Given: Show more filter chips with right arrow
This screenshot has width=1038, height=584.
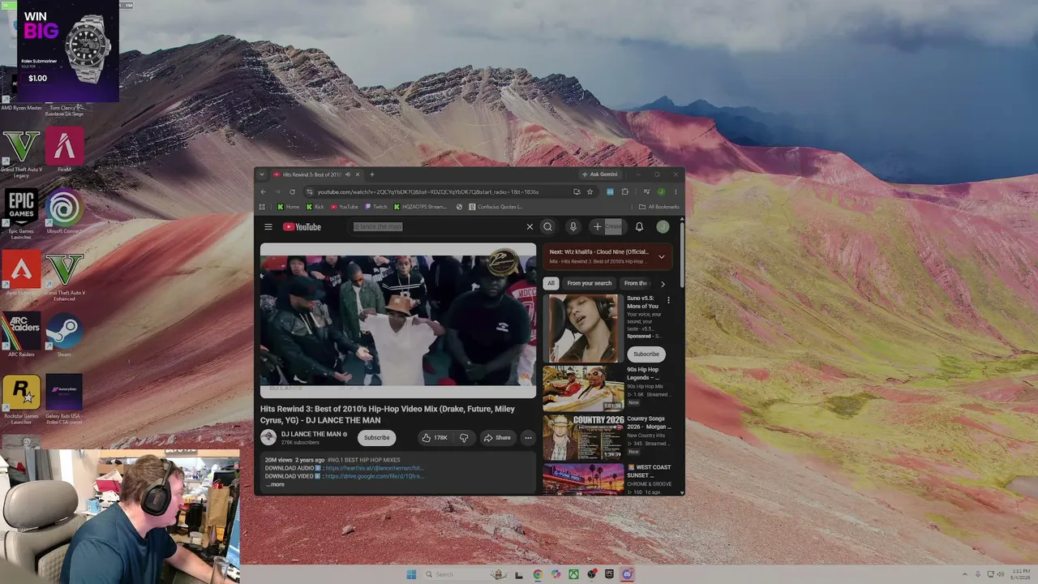Looking at the screenshot, I should click(663, 284).
